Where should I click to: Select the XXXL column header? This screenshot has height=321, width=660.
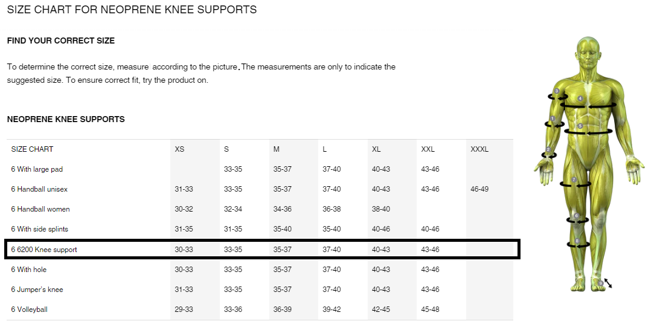pos(479,149)
